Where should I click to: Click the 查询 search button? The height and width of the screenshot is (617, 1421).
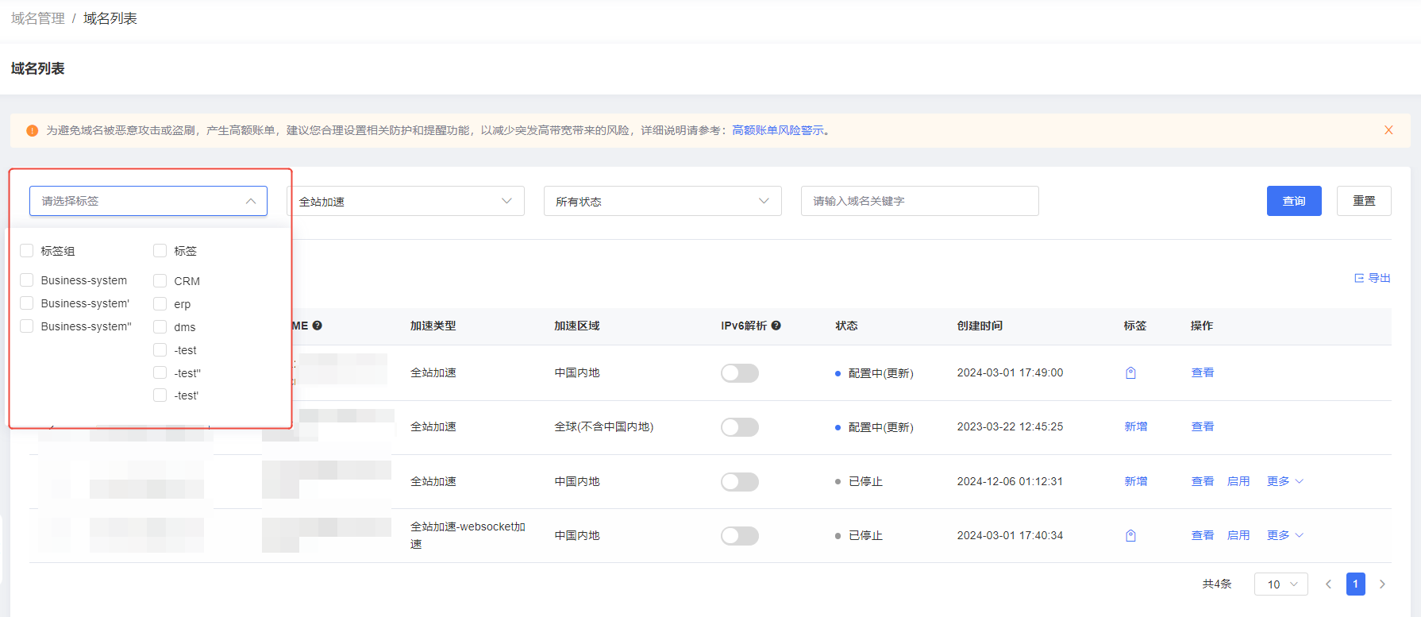pos(1294,201)
